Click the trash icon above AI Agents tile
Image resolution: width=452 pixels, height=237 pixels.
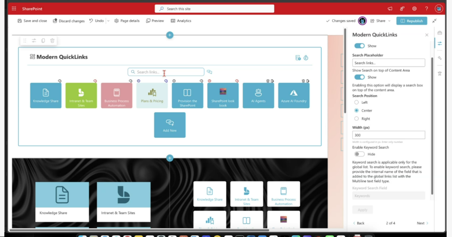(x=268, y=81)
